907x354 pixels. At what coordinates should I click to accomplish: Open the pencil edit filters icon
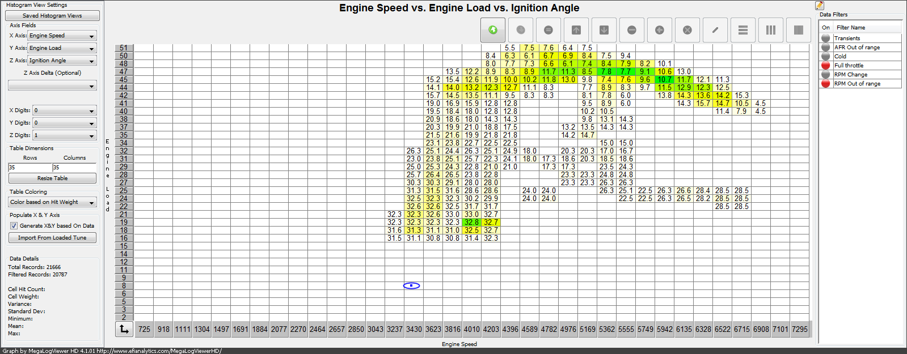(820, 6)
